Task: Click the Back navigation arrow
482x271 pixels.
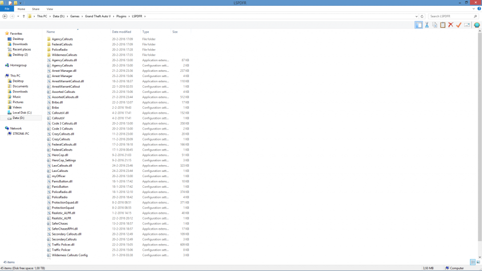Action: 5,16
